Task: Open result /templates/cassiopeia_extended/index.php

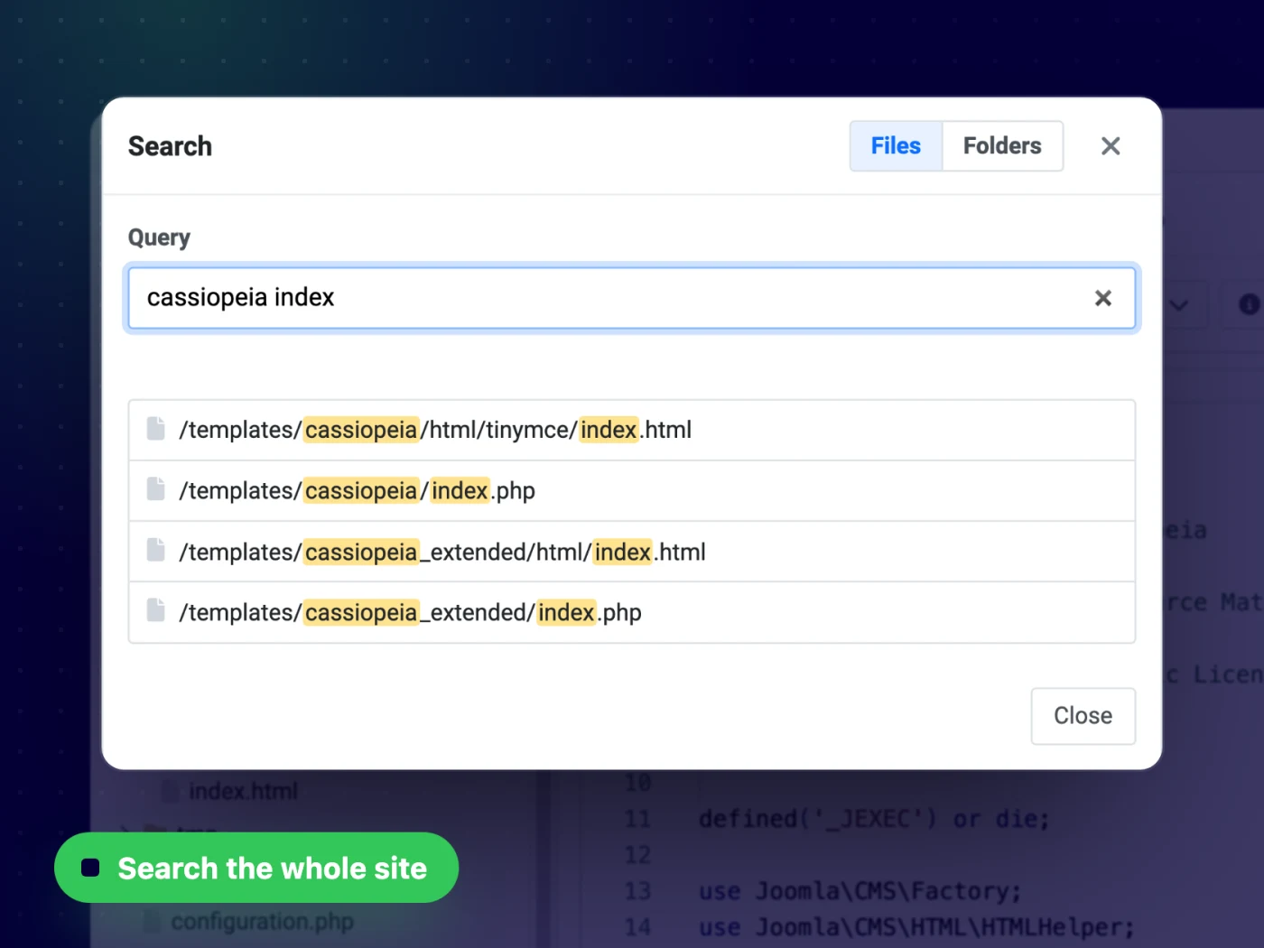Action: 632,612
